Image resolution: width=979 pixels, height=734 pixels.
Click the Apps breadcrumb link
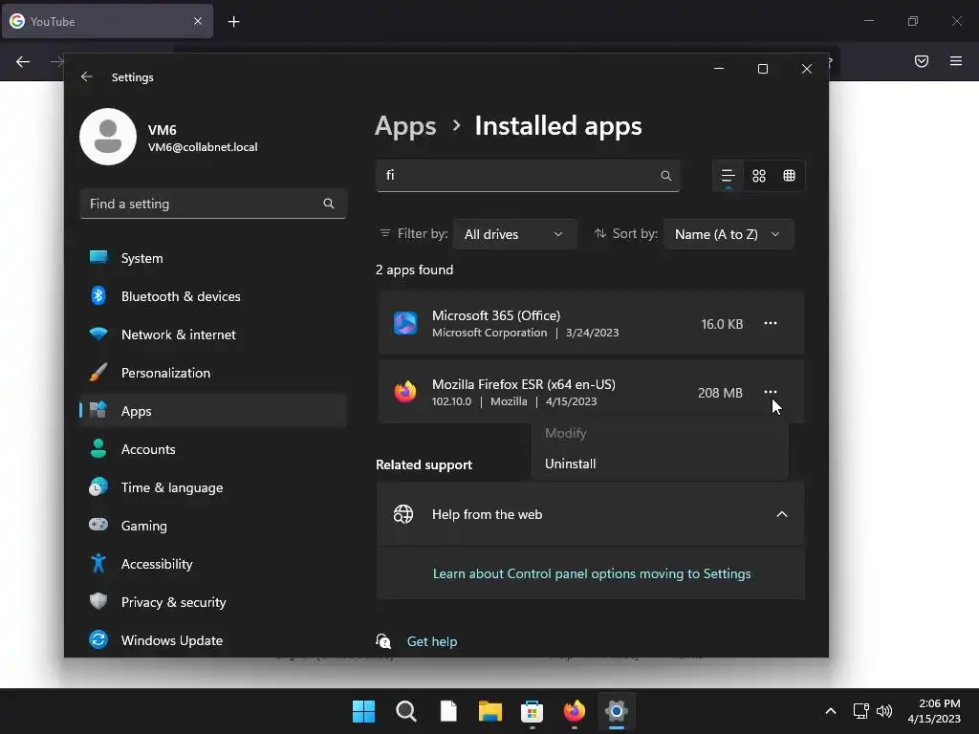point(405,126)
